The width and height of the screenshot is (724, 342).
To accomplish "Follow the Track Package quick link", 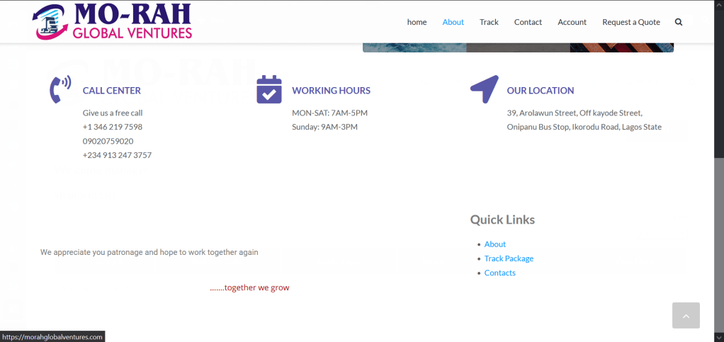I will pyautogui.click(x=509, y=258).
